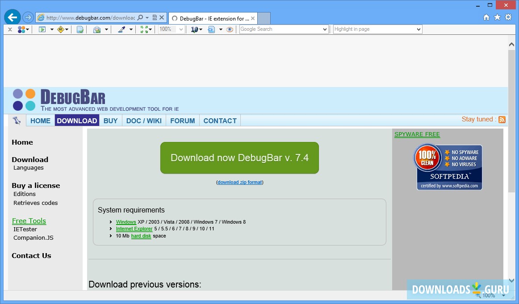Click the browser back arrow button
Viewport: 519px width, 304px height.
click(x=12, y=17)
